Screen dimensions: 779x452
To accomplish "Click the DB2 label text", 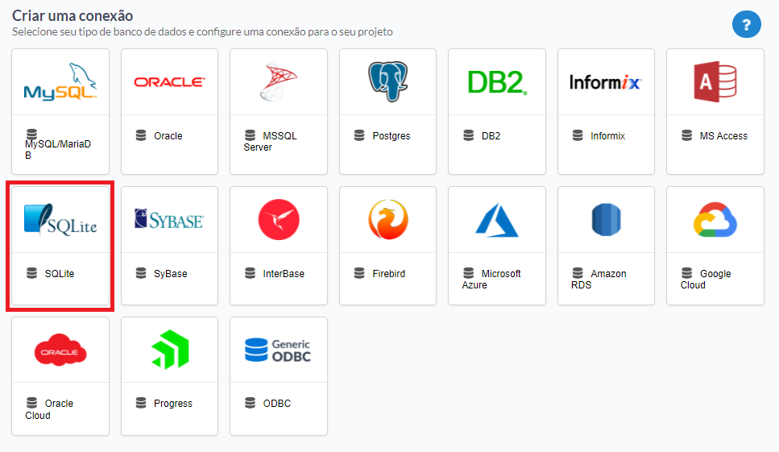I will coord(491,135).
